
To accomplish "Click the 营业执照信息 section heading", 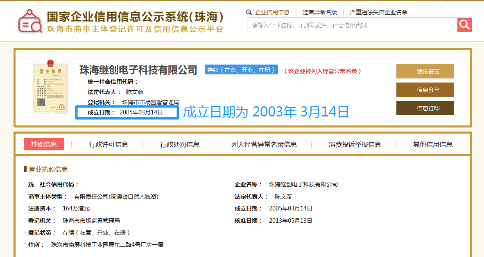I will (x=48, y=169).
